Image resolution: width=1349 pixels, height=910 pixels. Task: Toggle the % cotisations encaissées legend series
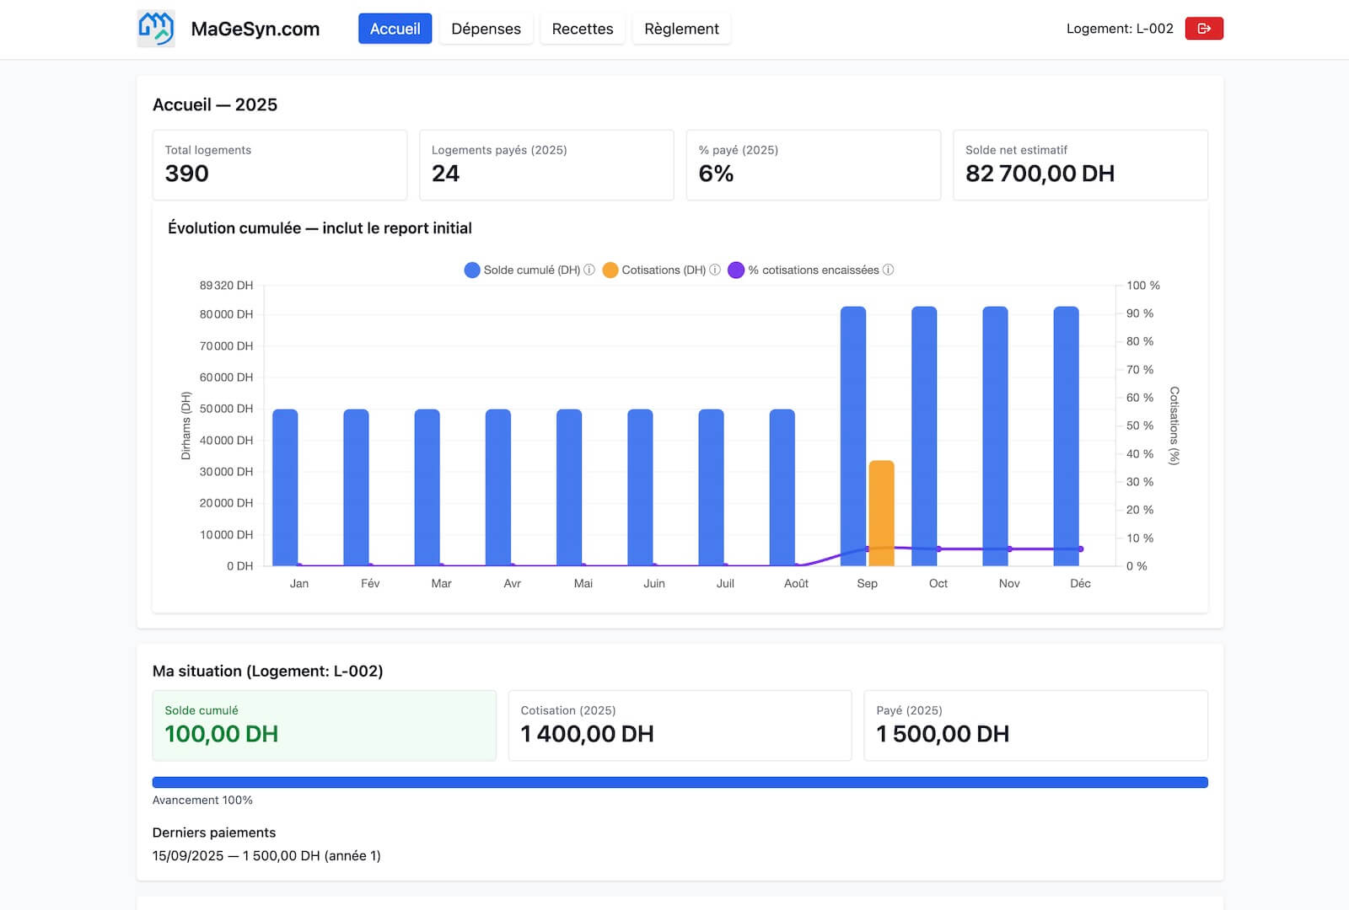click(x=813, y=270)
